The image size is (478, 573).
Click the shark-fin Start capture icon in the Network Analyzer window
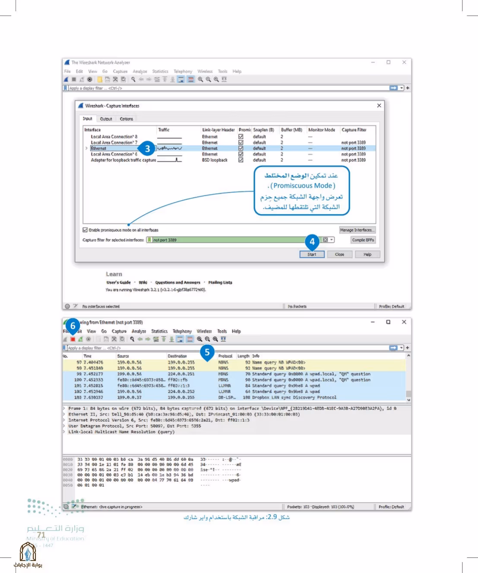pyautogui.click(x=66, y=79)
